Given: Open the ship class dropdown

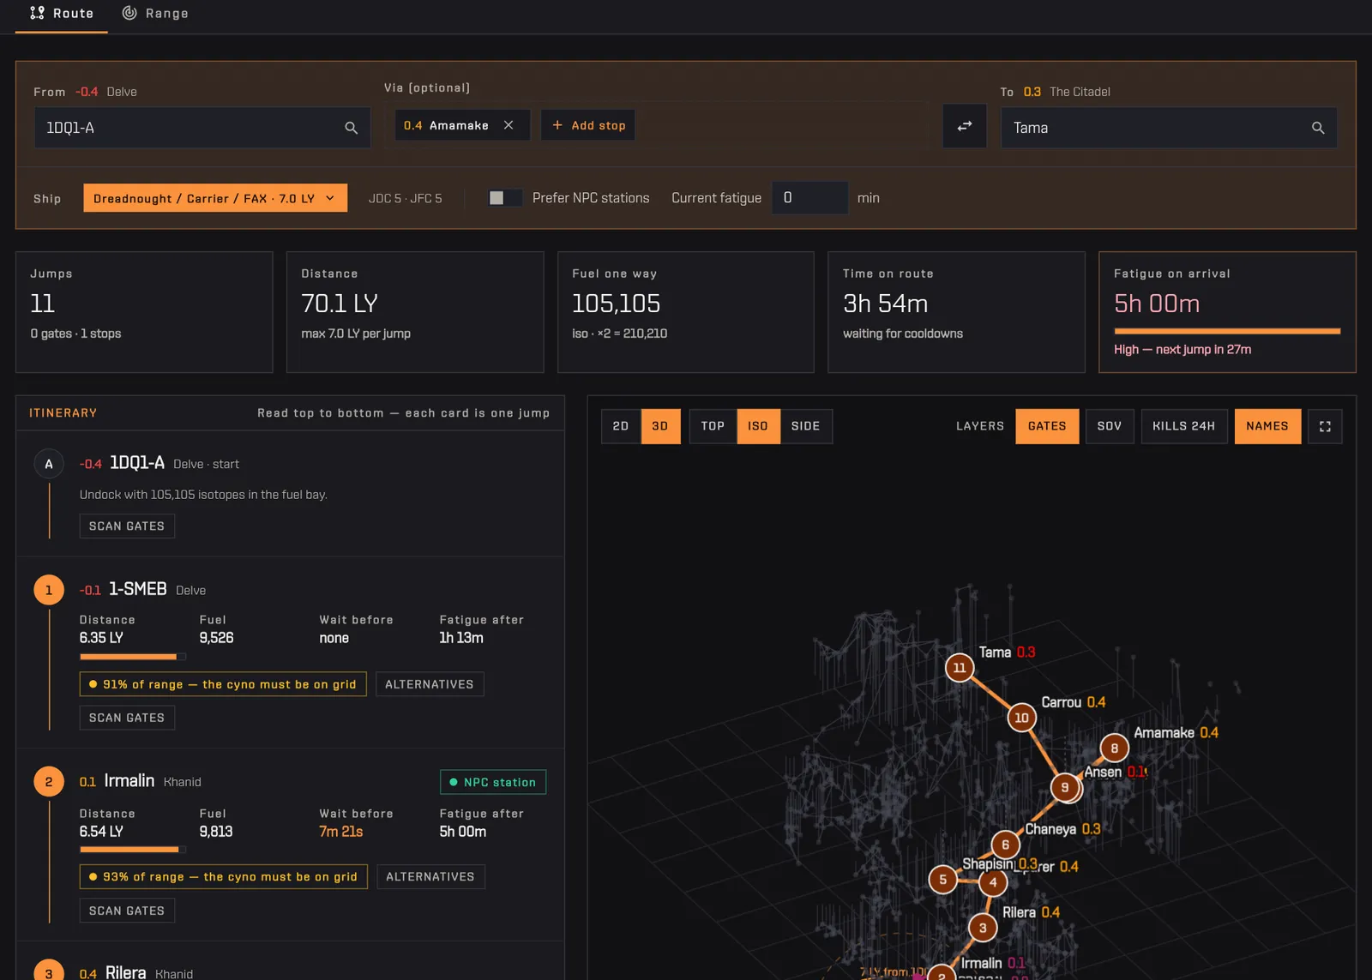Looking at the screenshot, I should coord(215,198).
